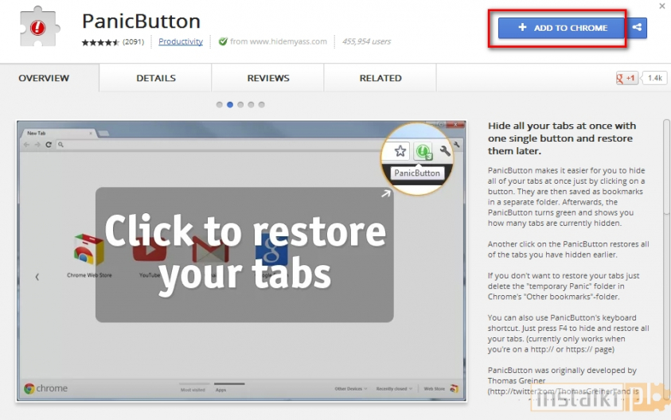Click the wrench menu icon in the preview
The height and width of the screenshot is (420, 671).
[x=445, y=150]
